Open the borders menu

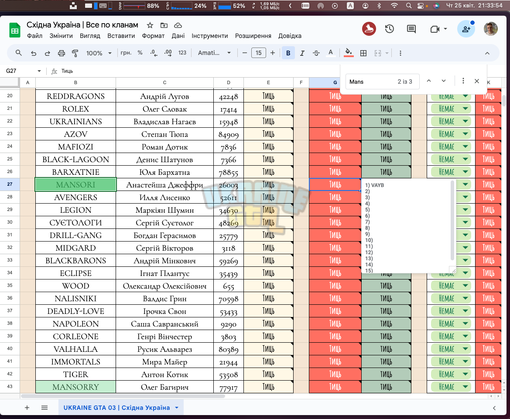pos(363,53)
